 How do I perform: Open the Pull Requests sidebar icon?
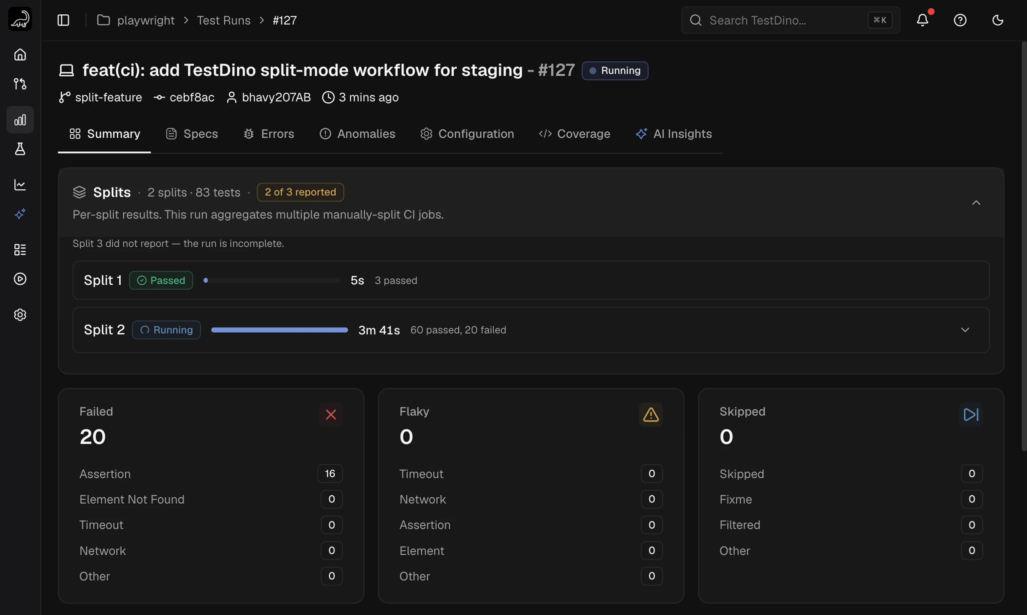[20, 84]
